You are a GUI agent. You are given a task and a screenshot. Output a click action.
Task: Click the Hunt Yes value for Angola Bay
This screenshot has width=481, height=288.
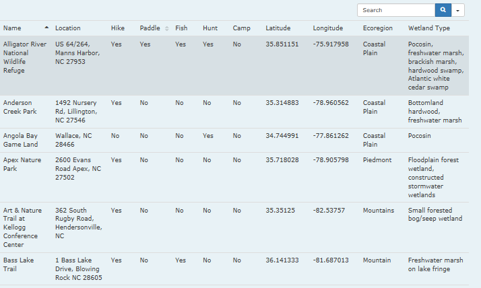(x=208, y=136)
